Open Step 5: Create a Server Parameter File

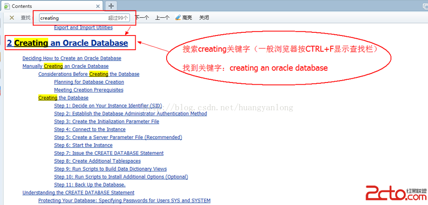coord(118,137)
